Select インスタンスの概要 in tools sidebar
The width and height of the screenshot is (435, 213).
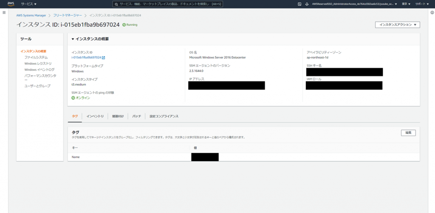tap(33, 51)
